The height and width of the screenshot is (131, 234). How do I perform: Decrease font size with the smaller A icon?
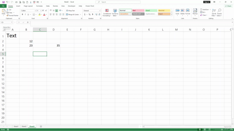click(x=46, y=11)
